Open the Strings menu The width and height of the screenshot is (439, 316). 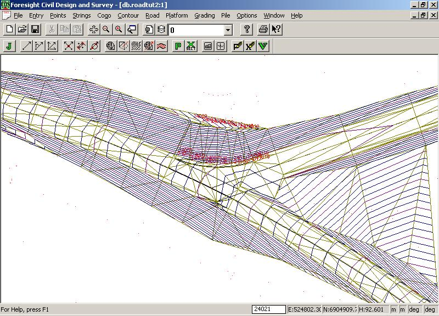pos(82,15)
